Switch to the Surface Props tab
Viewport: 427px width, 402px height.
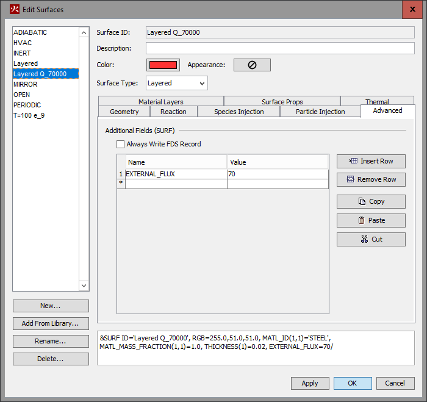[x=282, y=101]
